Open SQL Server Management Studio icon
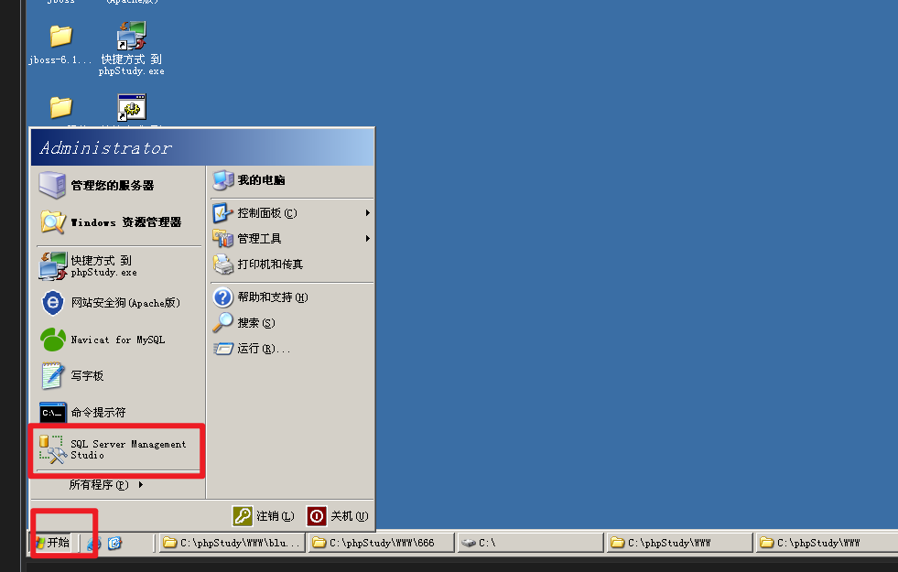 click(x=53, y=449)
